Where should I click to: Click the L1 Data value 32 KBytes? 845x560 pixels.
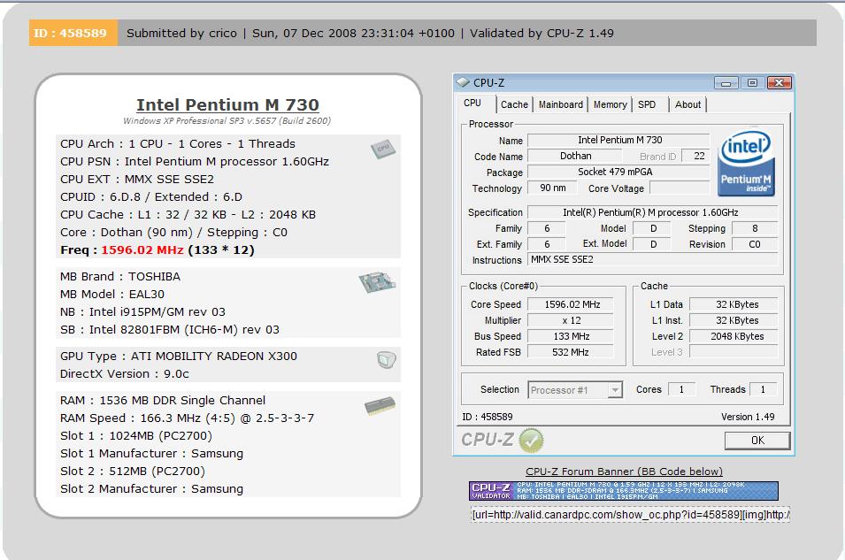pyautogui.click(x=734, y=304)
